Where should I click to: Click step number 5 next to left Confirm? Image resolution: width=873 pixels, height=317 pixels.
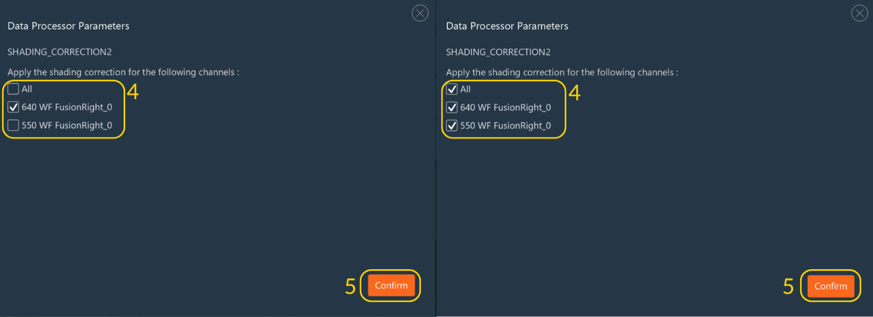350,286
